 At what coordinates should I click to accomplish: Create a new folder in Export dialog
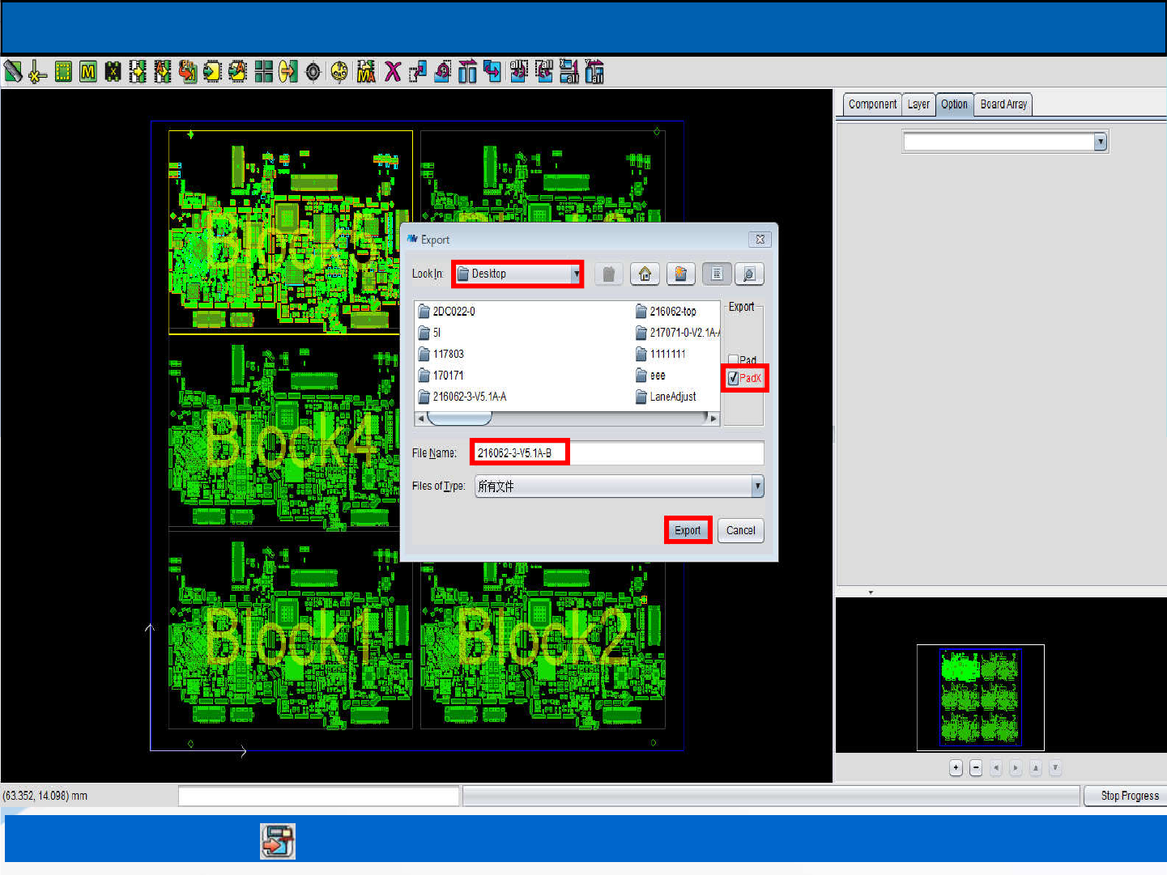[681, 274]
